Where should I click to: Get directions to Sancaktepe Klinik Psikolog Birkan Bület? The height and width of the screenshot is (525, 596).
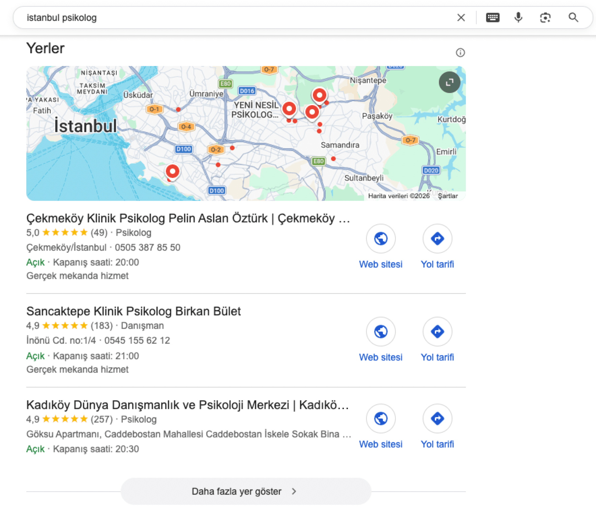coord(437,332)
